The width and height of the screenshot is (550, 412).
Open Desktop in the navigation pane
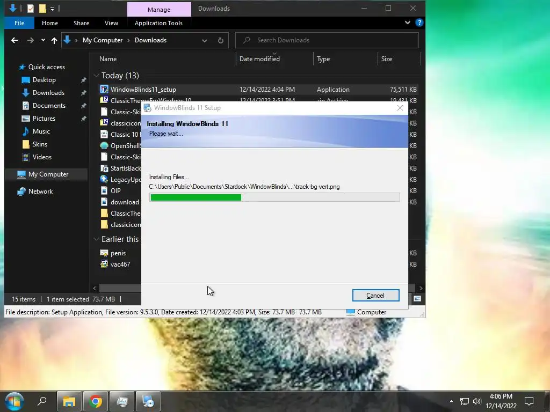pyautogui.click(x=44, y=80)
